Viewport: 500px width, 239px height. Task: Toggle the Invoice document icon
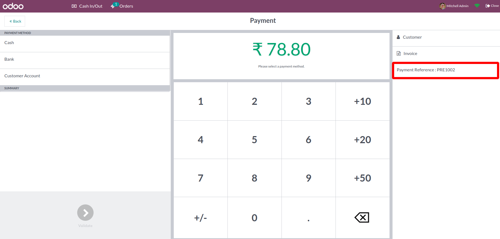[x=399, y=53]
